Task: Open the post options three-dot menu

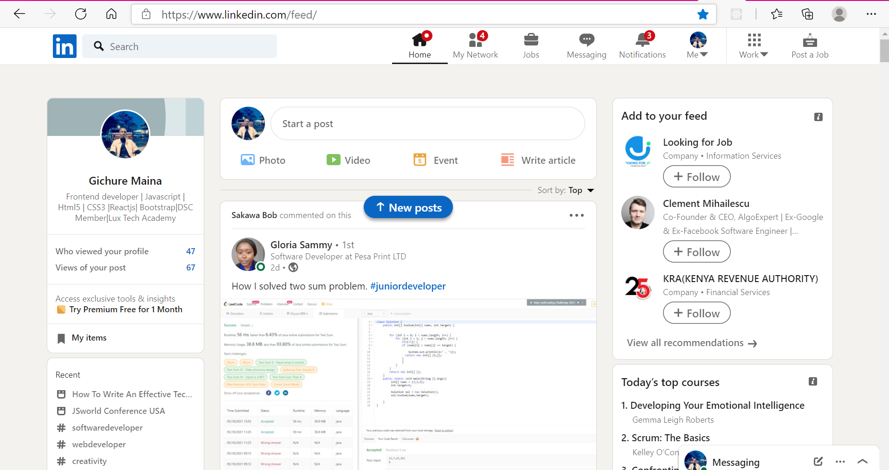Action: click(577, 215)
